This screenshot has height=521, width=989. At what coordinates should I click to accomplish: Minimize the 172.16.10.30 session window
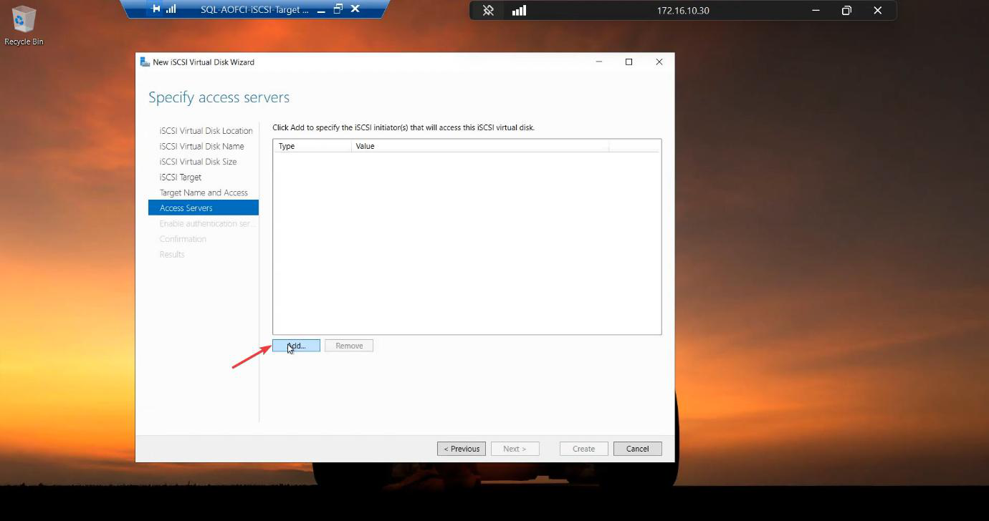point(816,11)
